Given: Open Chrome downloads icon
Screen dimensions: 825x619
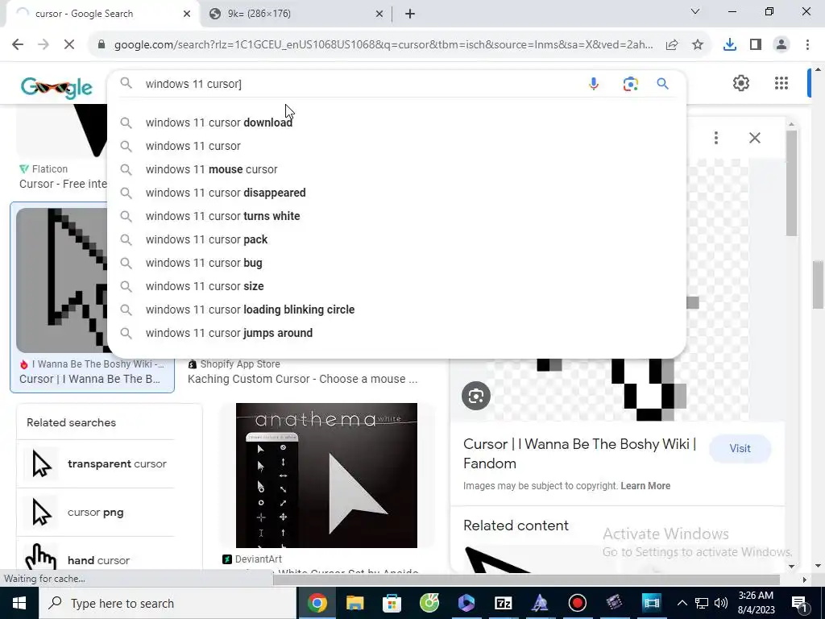Looking at the screenshot, I should (730, 45).
